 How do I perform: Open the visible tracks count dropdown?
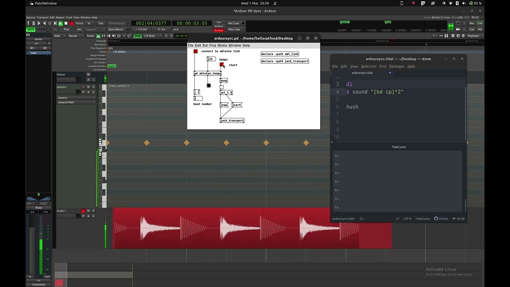435,36
